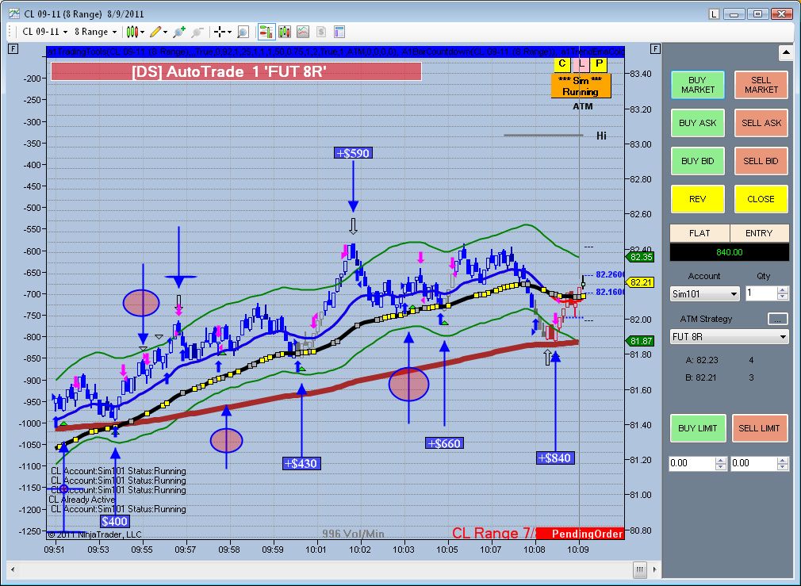The width and height of the screenshot is (801, 586).
Task: Click the yellow CLOSE position button
Action: (x=761, y=199)
